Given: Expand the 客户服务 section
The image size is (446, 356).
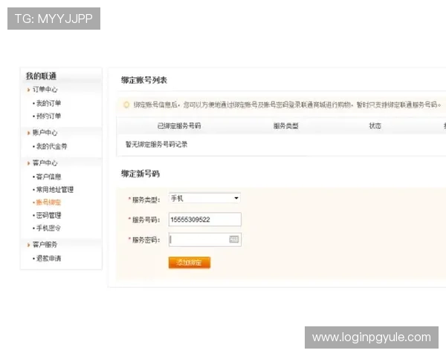Looking at the screenshot, I should tap(45, 245).
